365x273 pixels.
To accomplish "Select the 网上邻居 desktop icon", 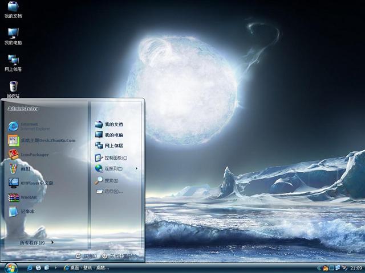I will click(x=13, y=62).
